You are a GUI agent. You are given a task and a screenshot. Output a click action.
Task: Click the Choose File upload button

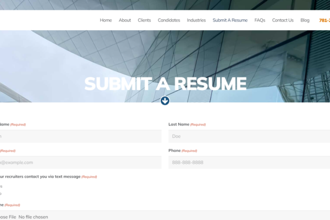tap(8, 217)
